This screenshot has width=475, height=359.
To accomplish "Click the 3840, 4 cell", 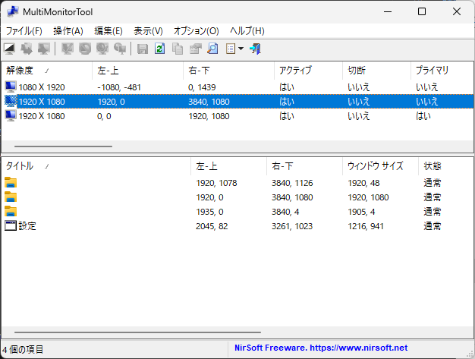I will (285, 212).
